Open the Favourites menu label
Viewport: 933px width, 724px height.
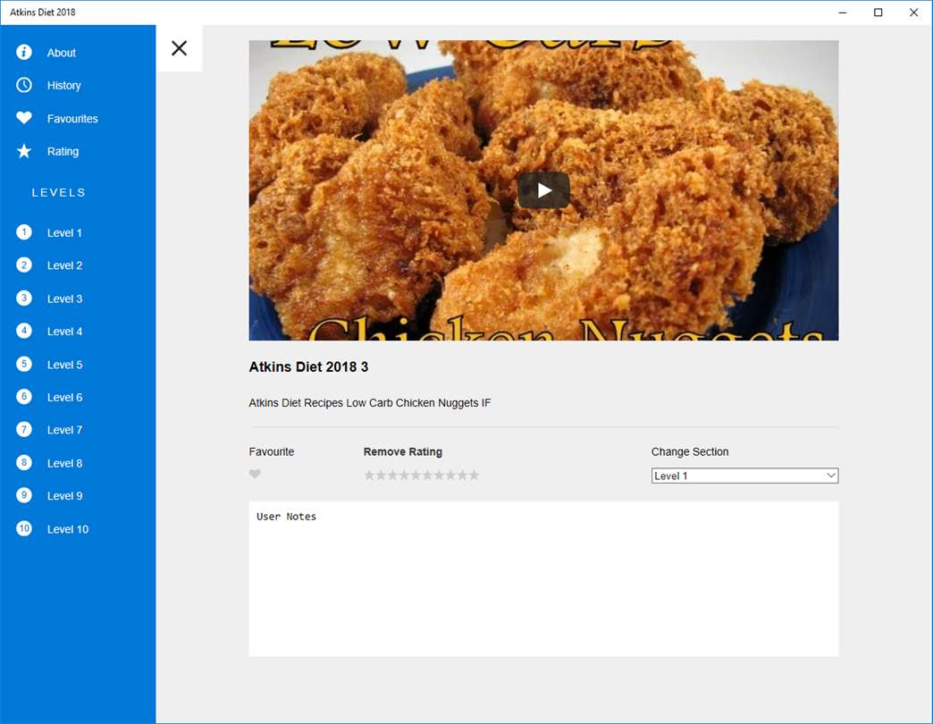(72, 119)
